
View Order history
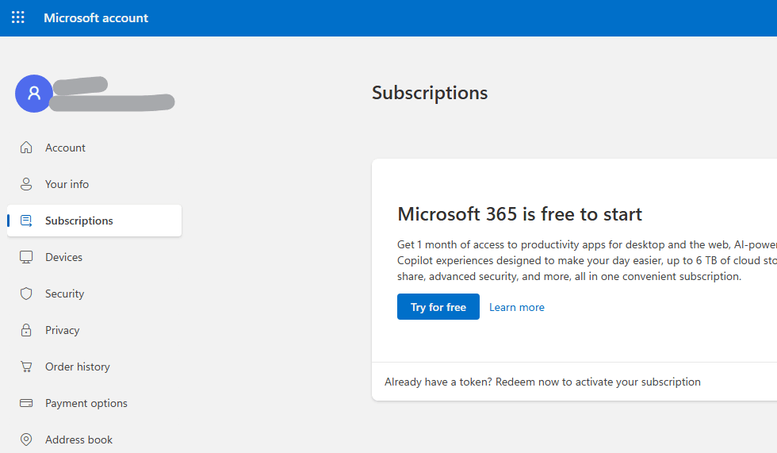click(x=78, y=367)
